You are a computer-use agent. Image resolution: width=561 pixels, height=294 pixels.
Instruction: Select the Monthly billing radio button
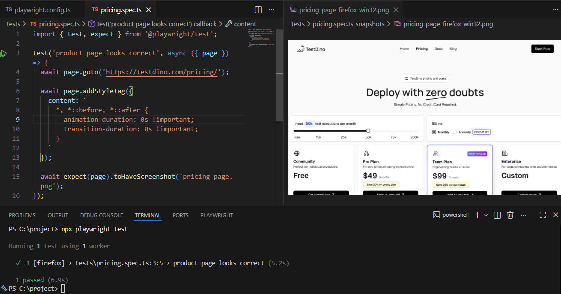(434, 132)
